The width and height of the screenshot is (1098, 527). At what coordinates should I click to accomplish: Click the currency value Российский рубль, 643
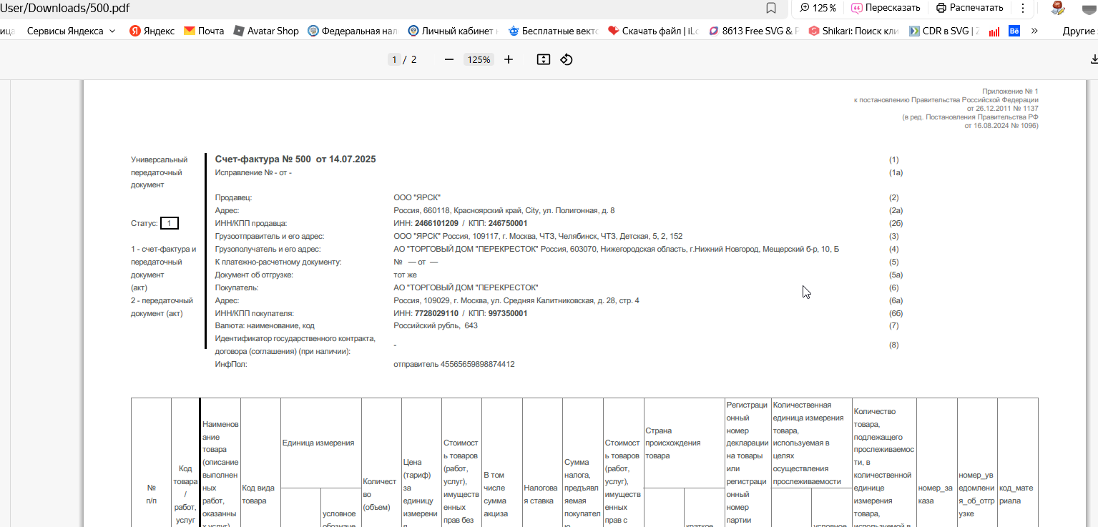pos(436,325)
